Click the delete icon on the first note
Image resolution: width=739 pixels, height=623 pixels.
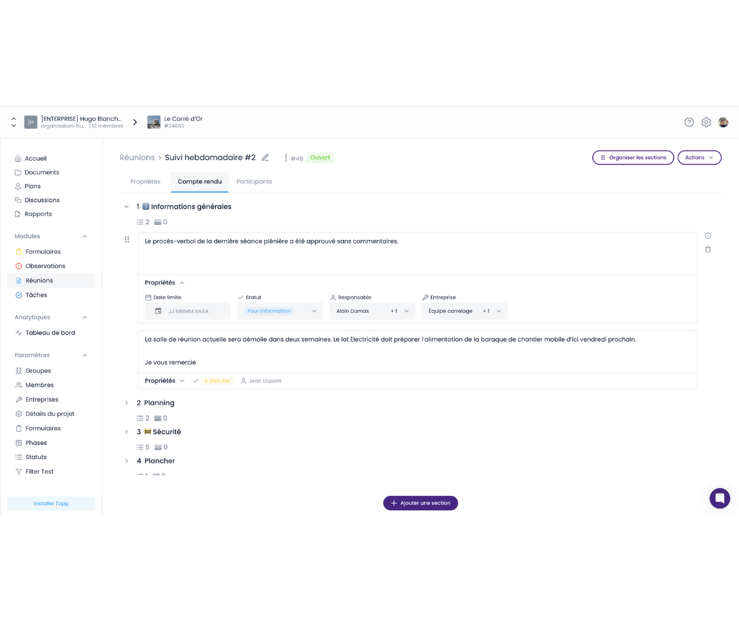[x=708, y=249]
